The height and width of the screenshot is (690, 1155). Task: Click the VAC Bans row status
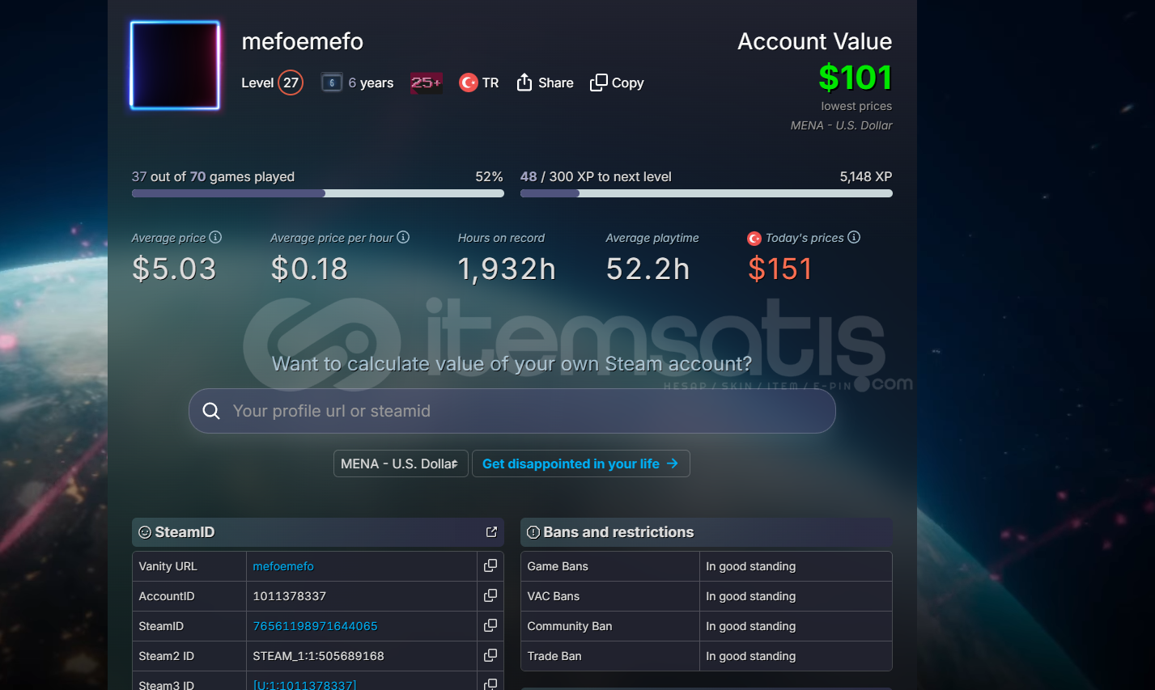[x=751, y=596]
